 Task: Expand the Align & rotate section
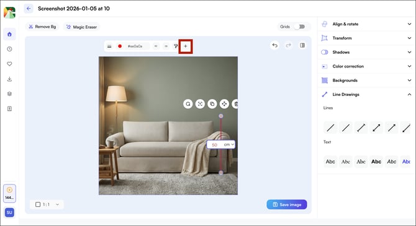pos(366,24)
